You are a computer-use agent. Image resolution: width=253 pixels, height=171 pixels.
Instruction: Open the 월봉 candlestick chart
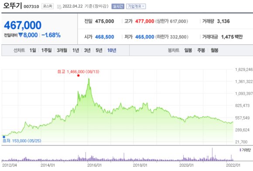[x=215, y=50]
